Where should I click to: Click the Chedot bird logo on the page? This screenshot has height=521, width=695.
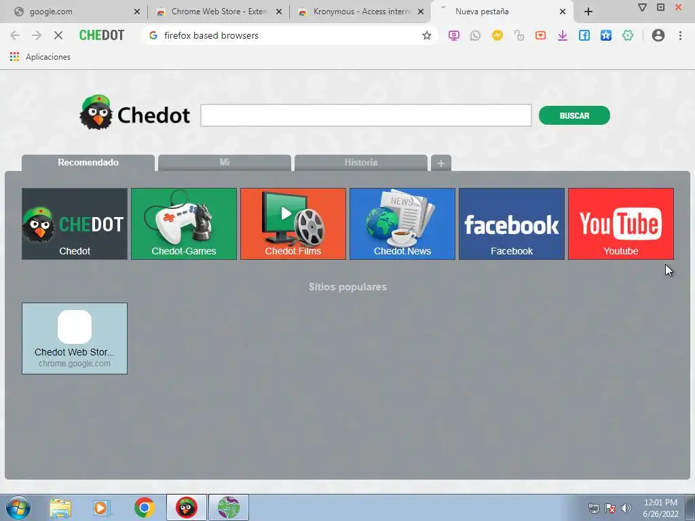(96, 113)
